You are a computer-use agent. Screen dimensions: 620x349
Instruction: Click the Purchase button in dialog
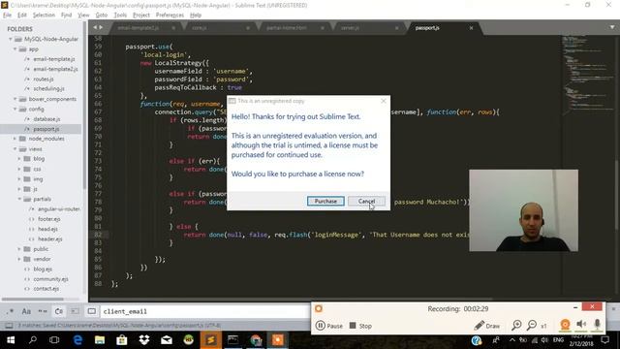point(325,201)
